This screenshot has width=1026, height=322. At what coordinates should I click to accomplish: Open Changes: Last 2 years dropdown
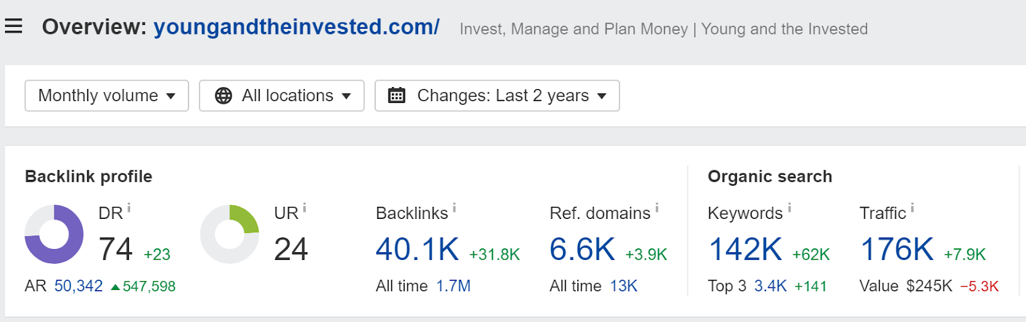click(497, 96)
